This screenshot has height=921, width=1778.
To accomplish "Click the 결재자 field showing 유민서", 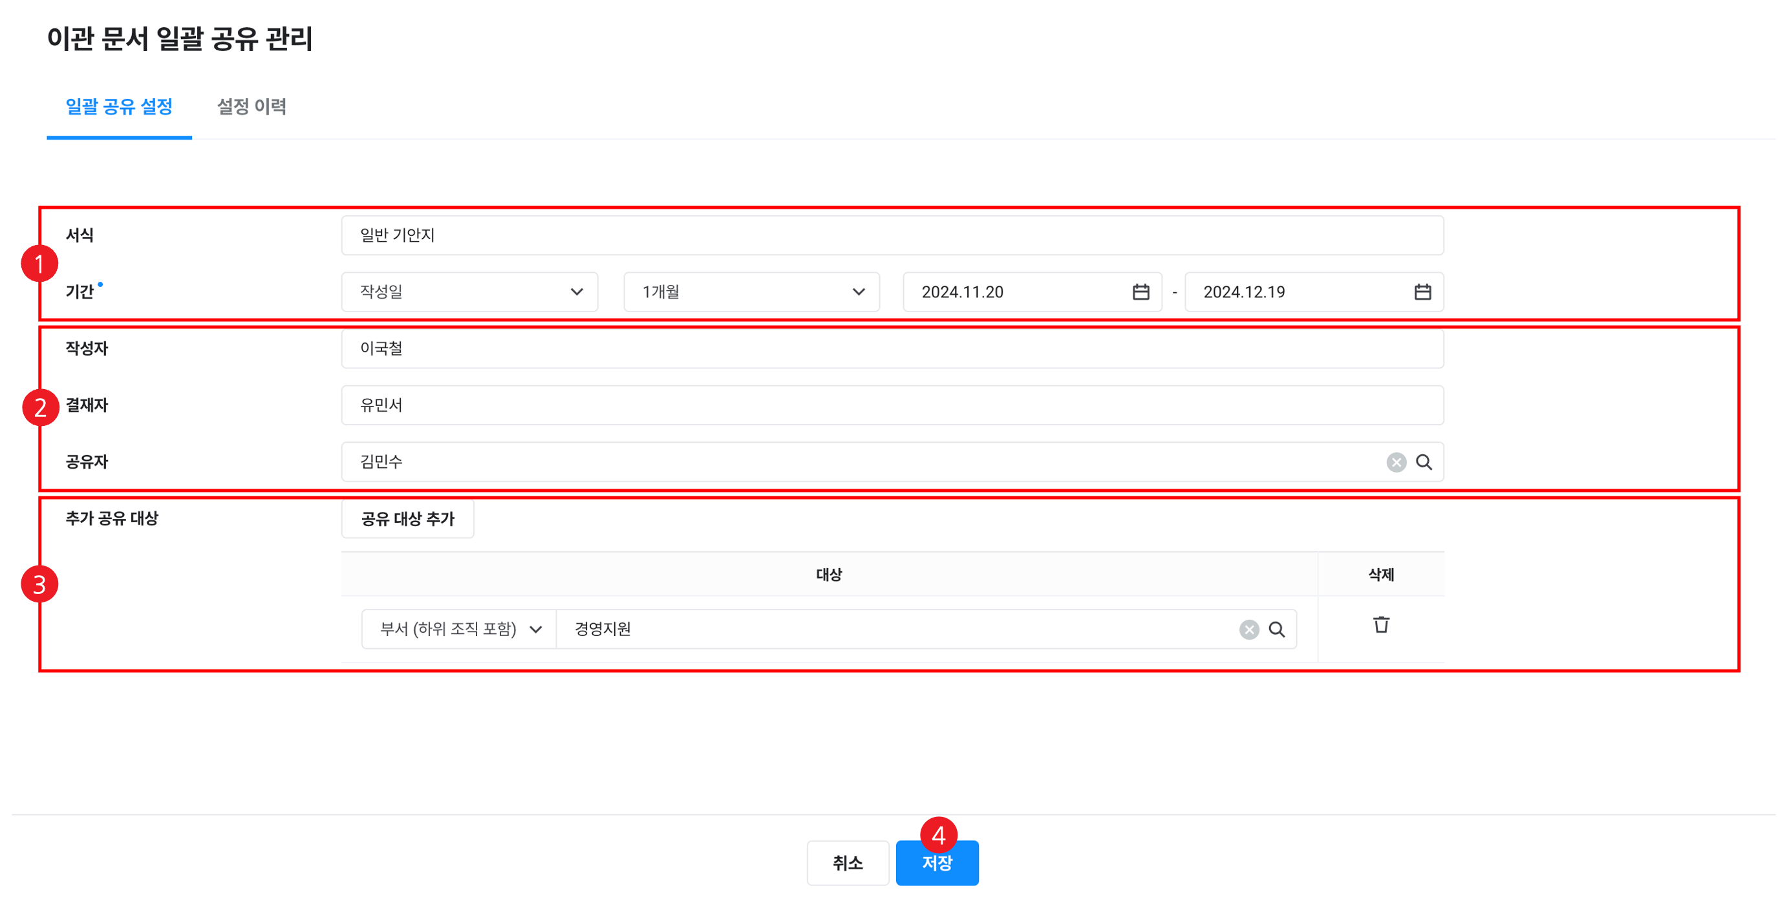I will (892, 405).
